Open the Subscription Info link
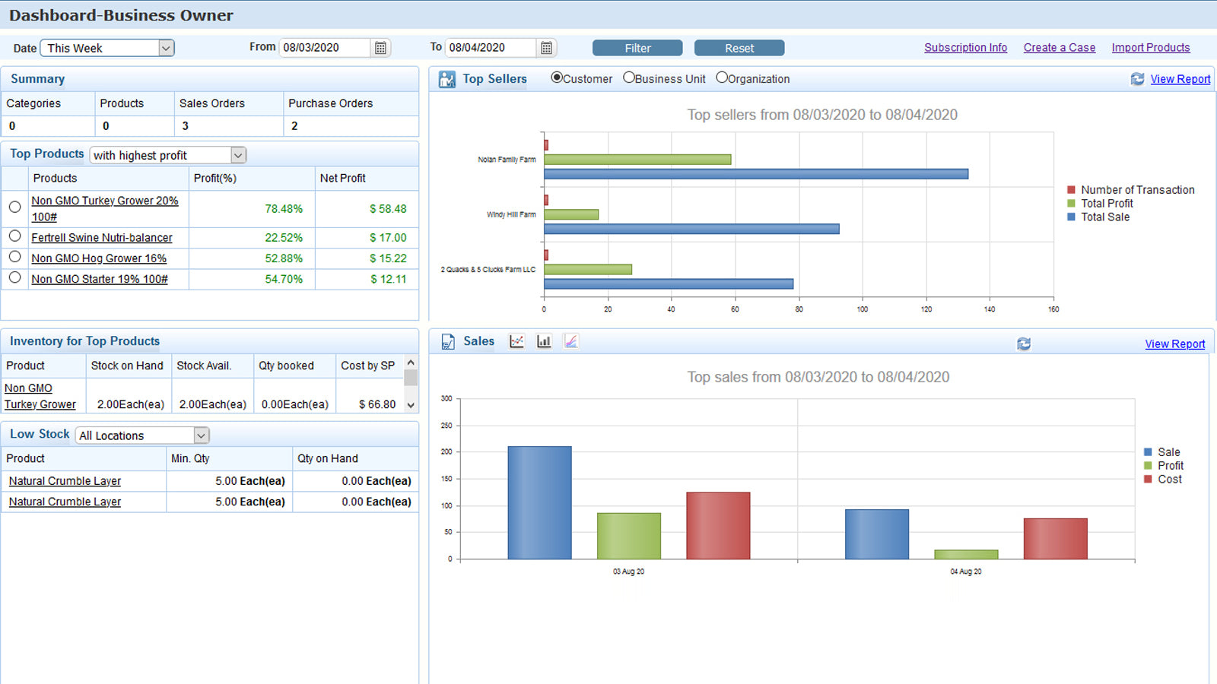 tap(965, 47)
